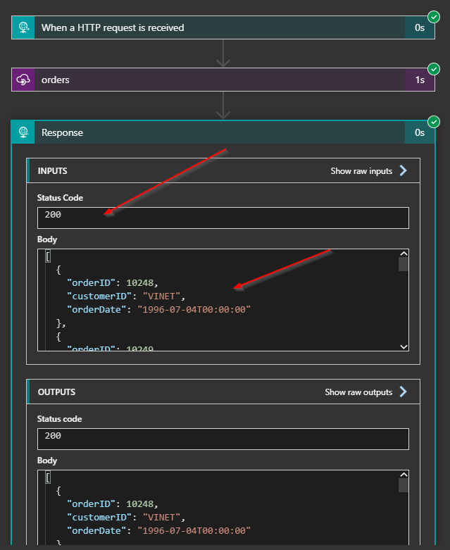Click the inputs Status Code field
The image size is (450, 550).
coord(223,218)
